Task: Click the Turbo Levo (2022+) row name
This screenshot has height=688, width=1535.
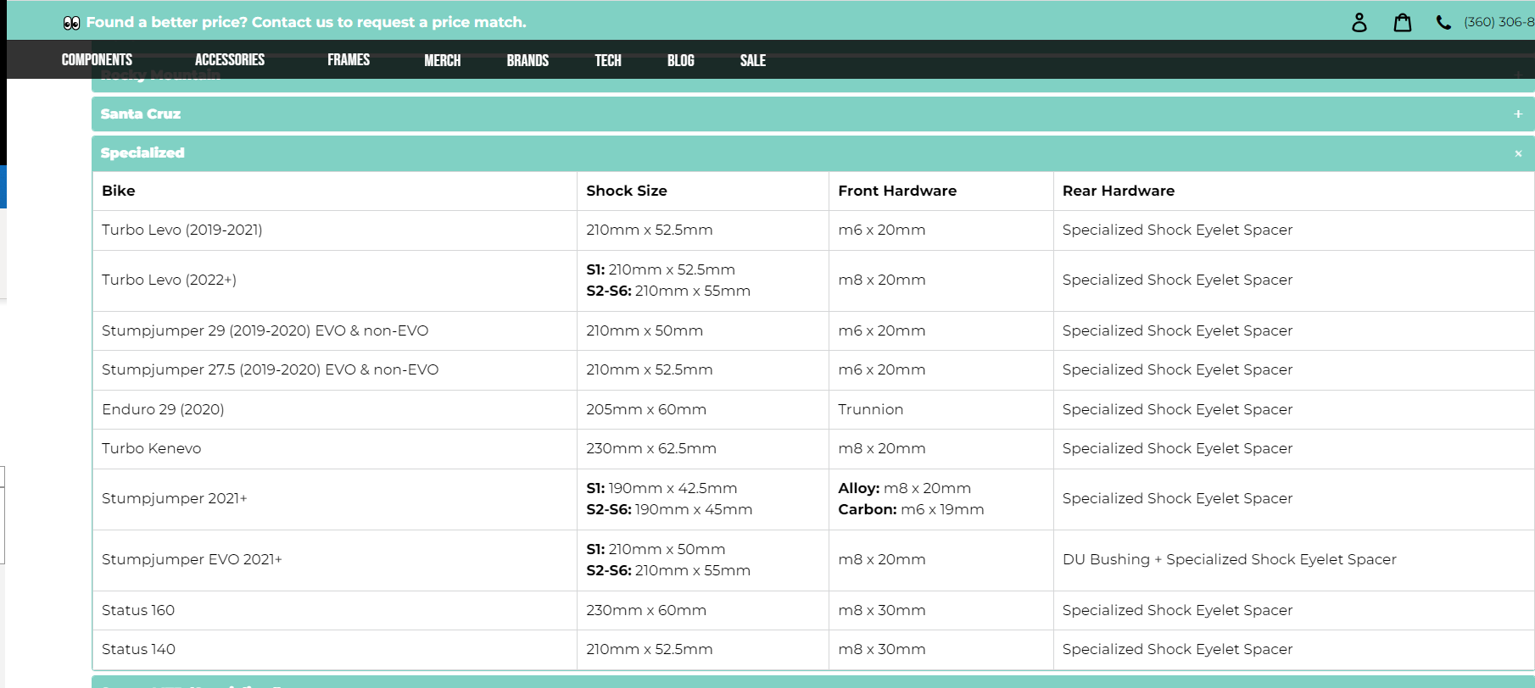Action: [x=169, y=280]
